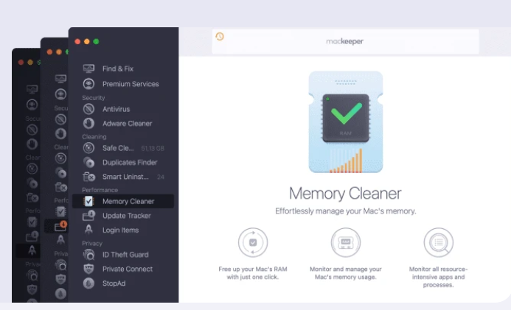Screen dimensions: 511x310
Task: Click the Security section header
Action: coord(94,98)
